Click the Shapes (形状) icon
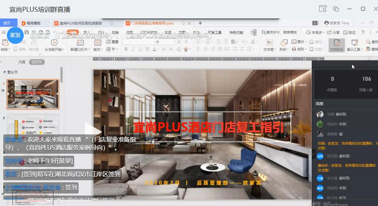378x206 pixels. [284, 43]
